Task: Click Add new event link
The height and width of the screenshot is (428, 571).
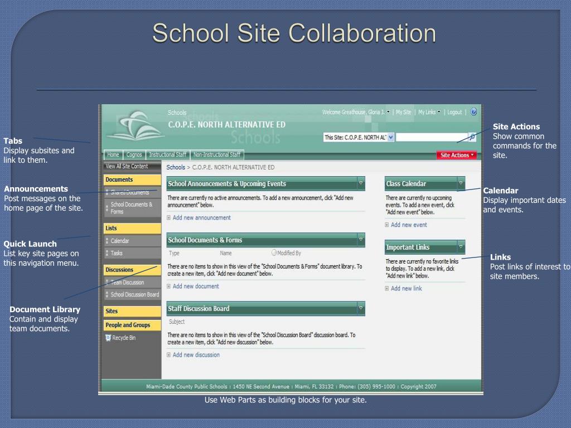Action: pos(409,225)
